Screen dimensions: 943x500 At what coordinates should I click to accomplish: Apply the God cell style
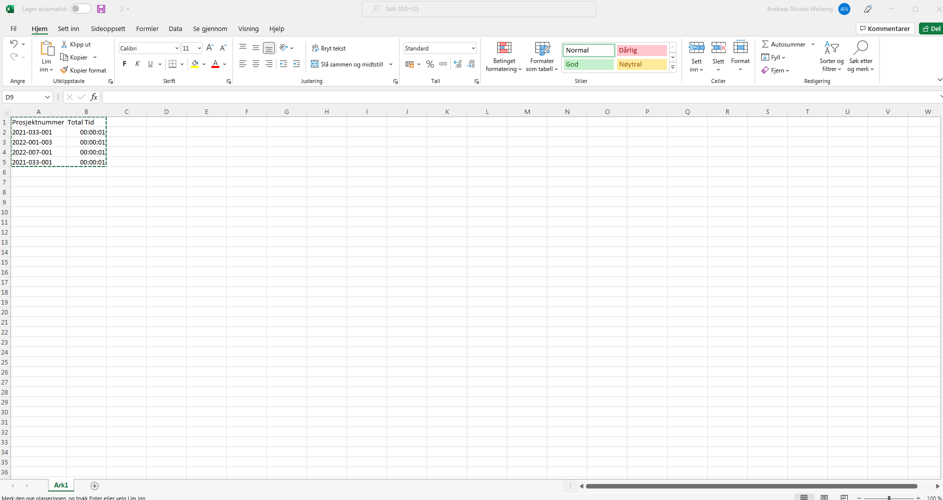tap(589, 64)
